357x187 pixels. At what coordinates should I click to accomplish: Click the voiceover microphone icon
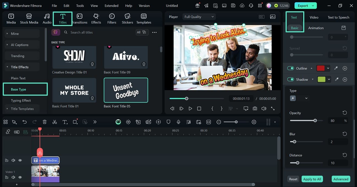tap(178, 122)
